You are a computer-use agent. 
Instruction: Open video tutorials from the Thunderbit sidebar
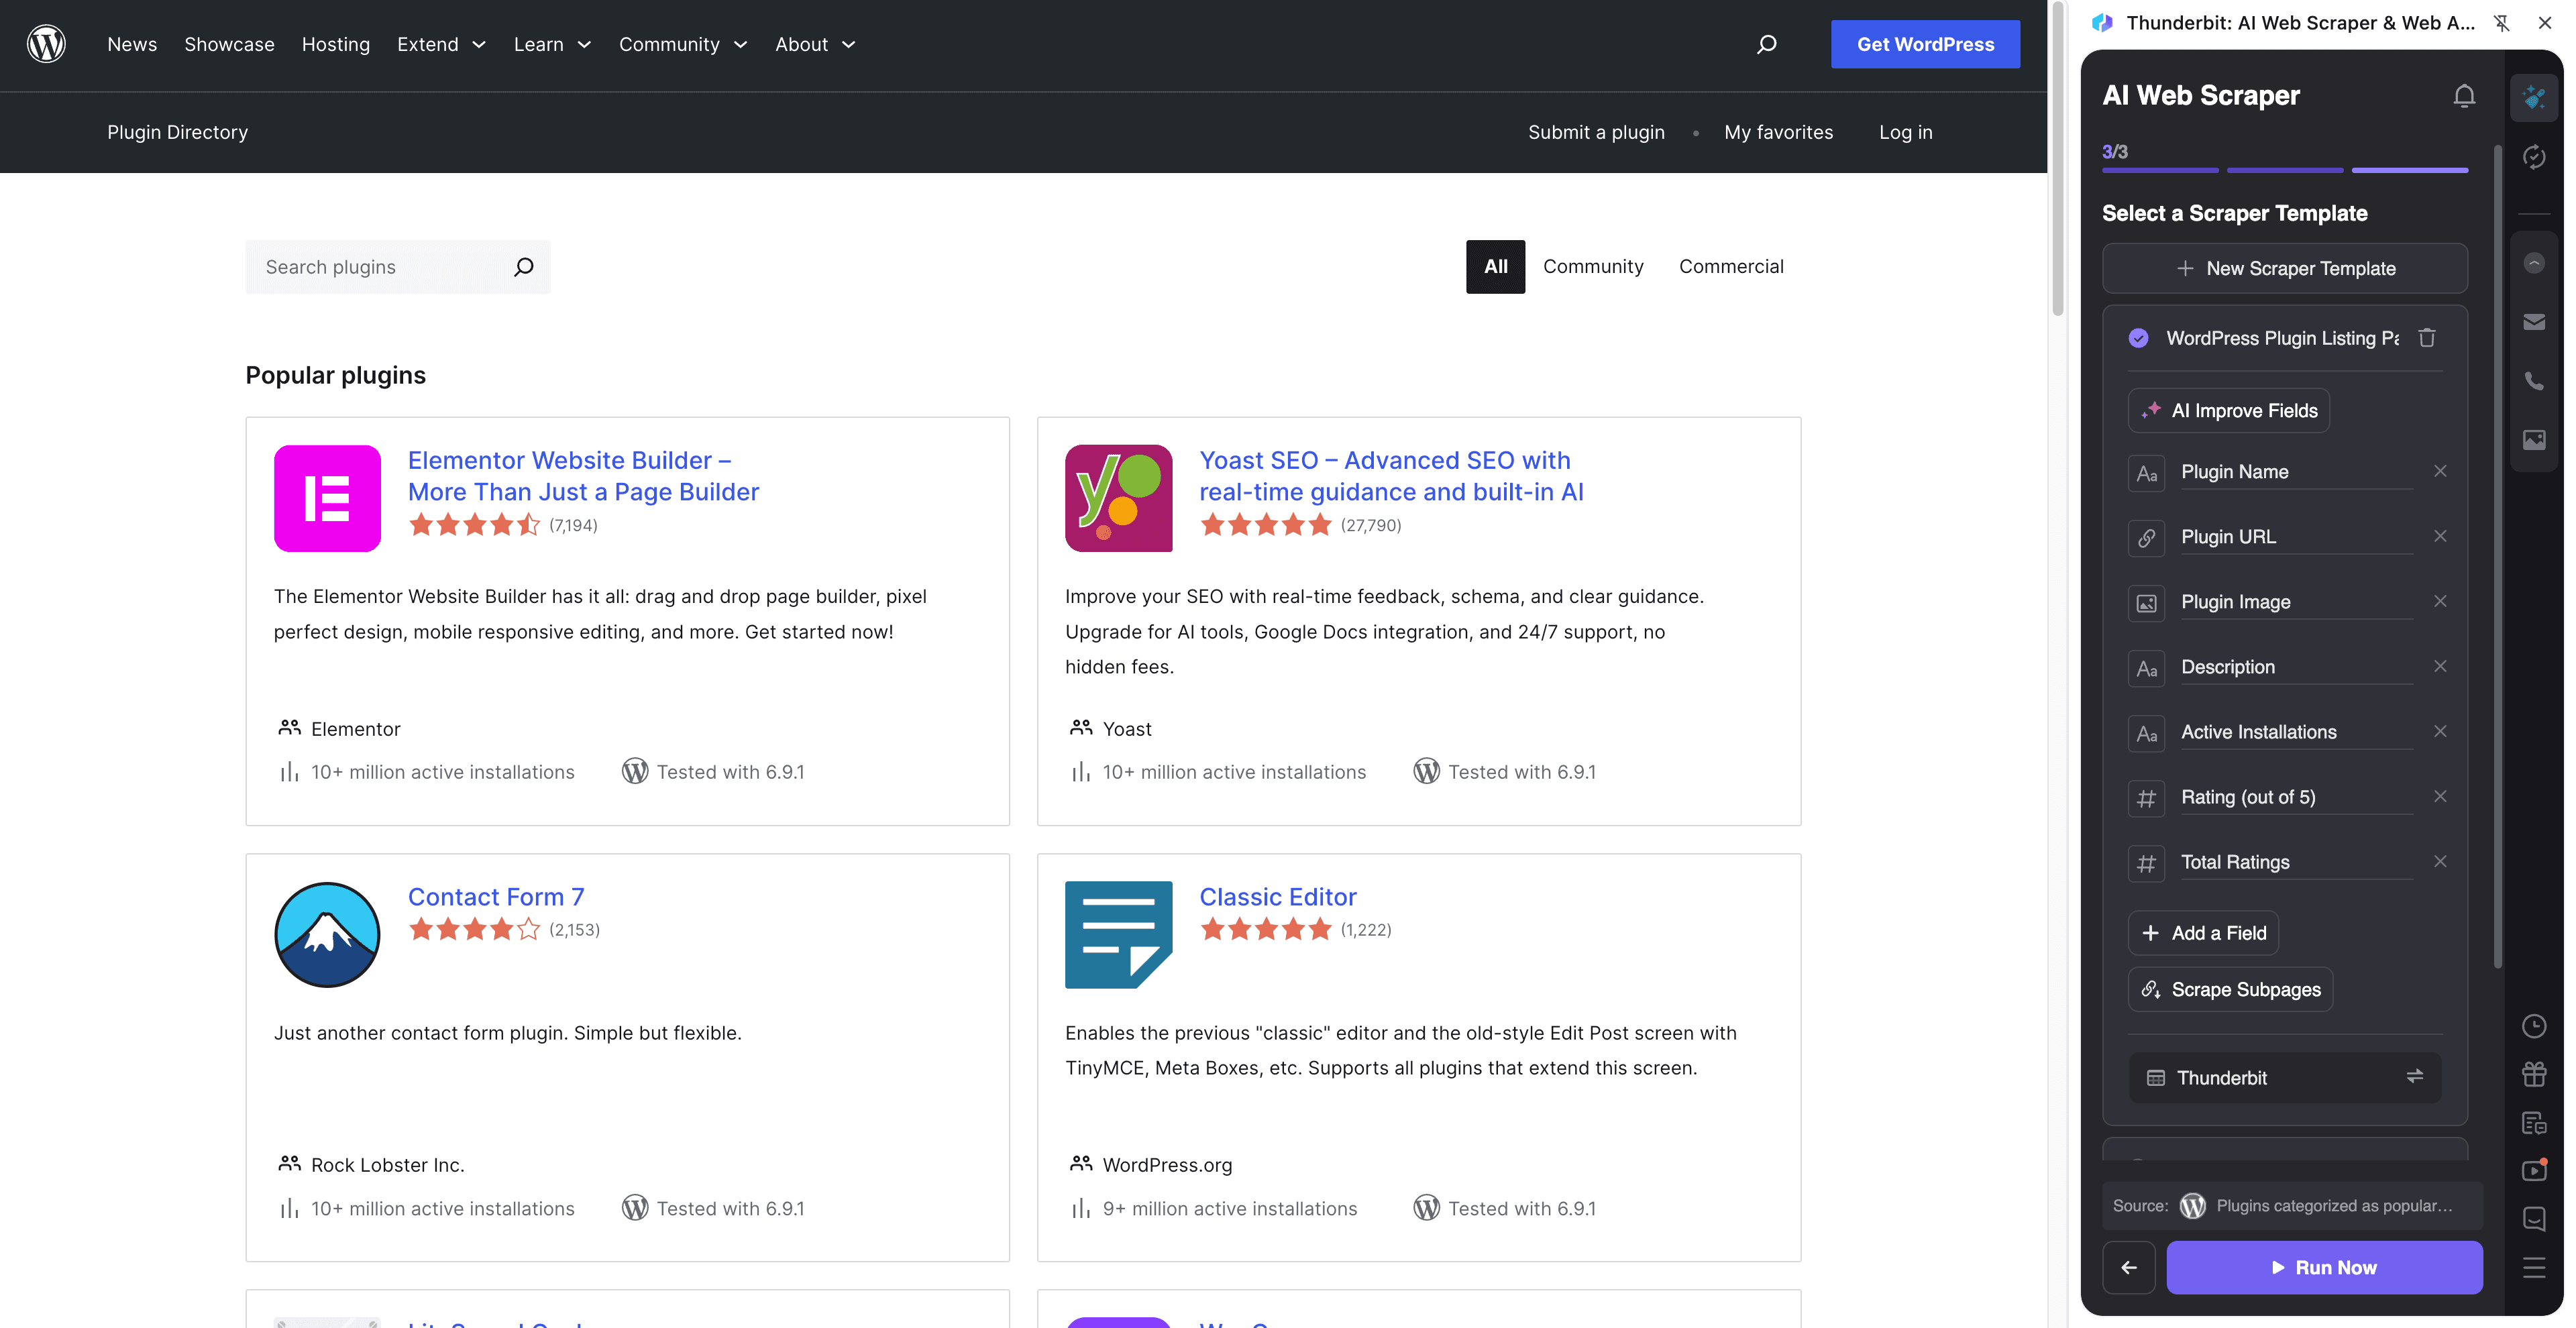point(2535,1171)
